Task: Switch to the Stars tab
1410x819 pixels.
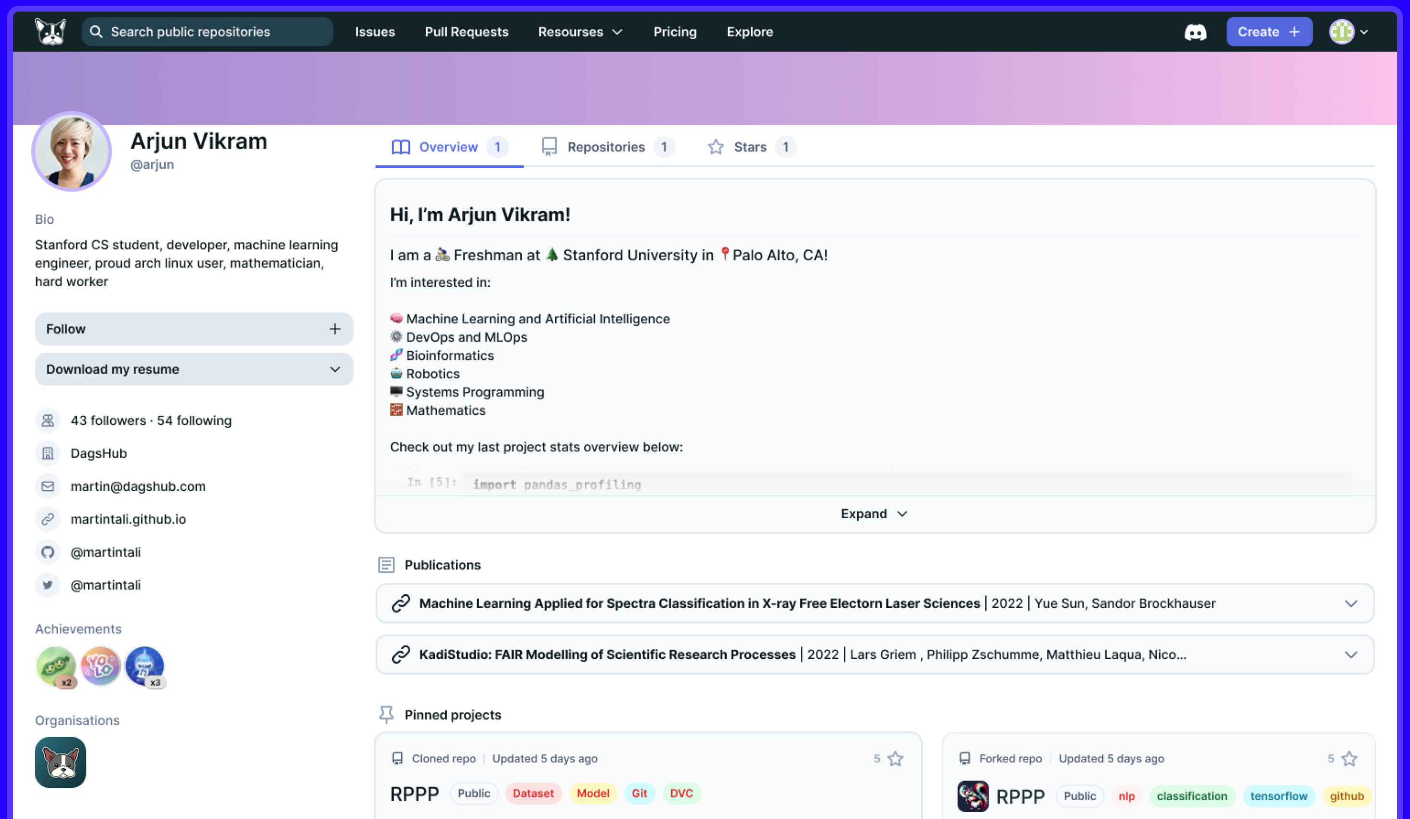Action: (751, 147)
